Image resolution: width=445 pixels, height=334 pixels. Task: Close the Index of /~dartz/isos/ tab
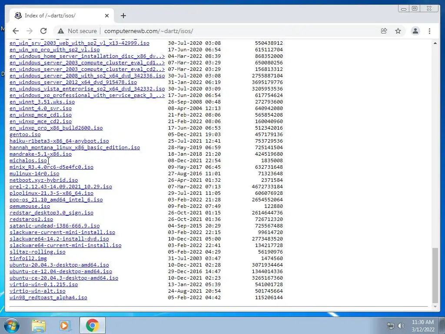(x=107, y=16)
